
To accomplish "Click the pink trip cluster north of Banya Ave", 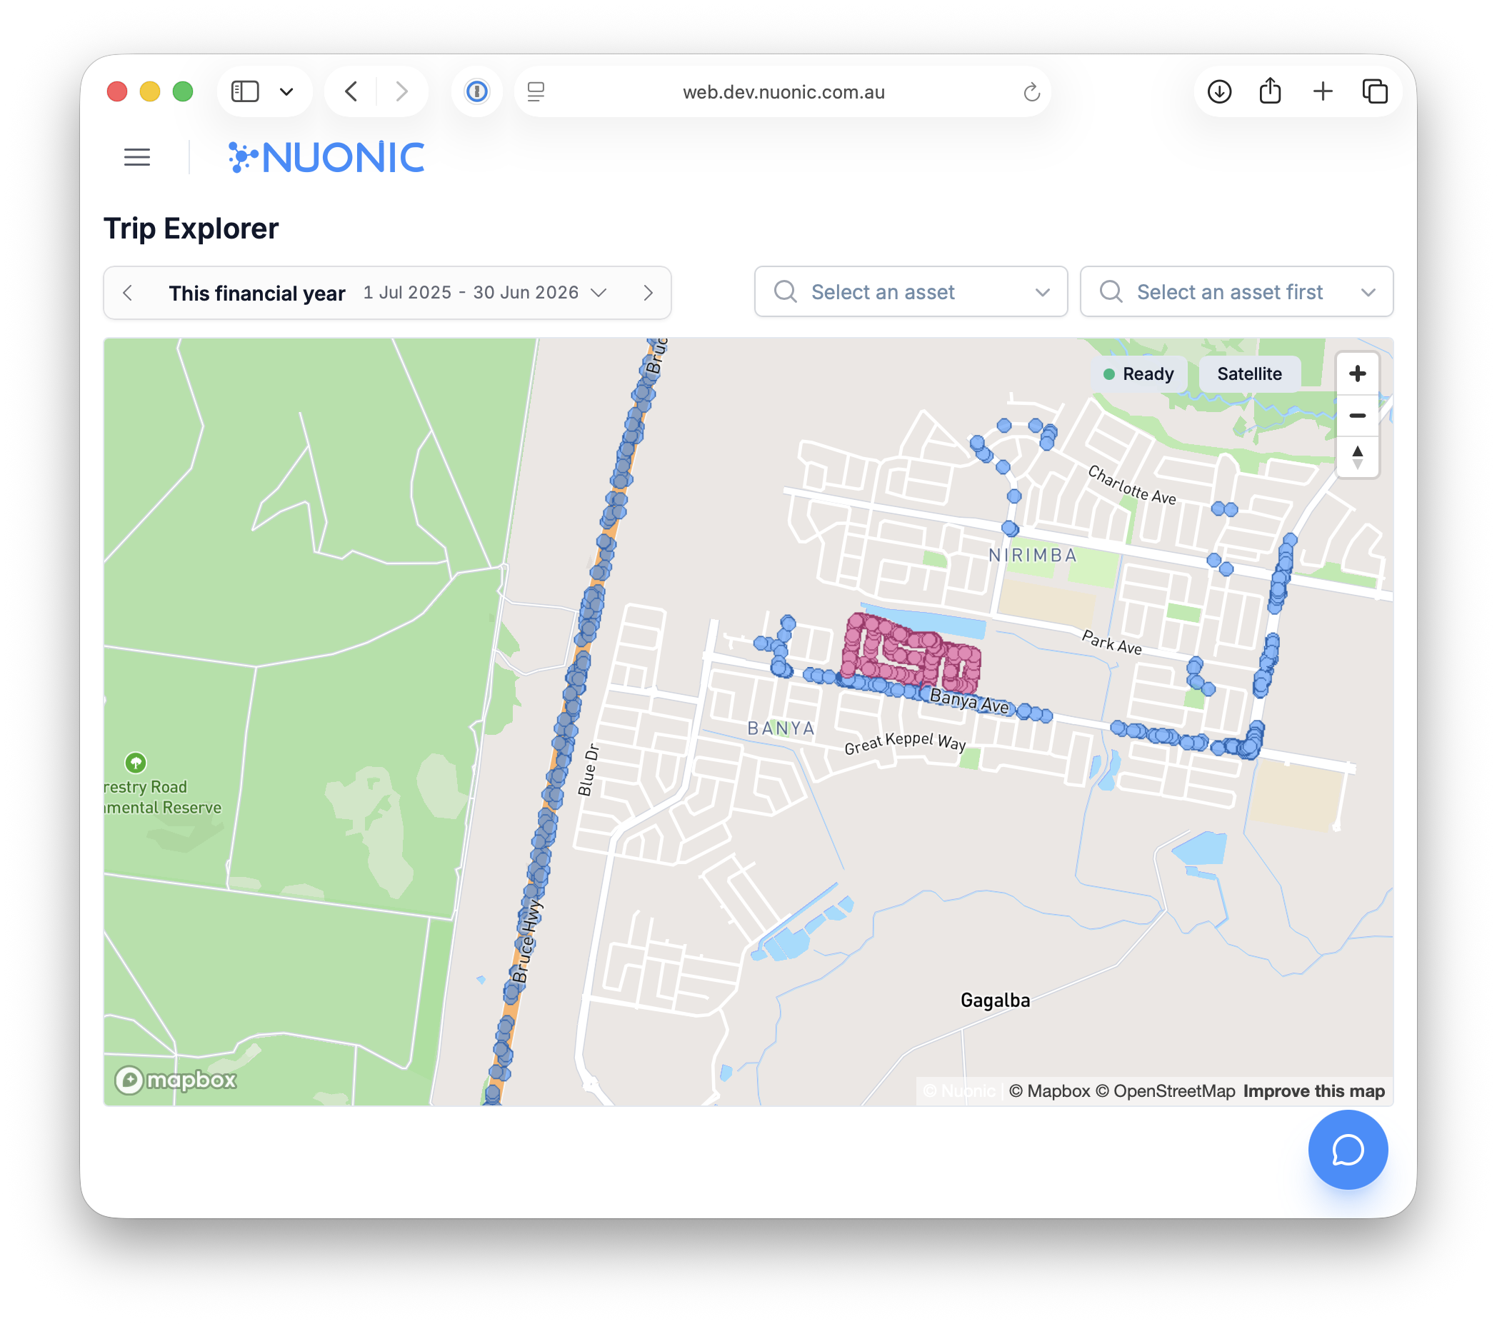I will pyautogui.click(x=911, y=653).
